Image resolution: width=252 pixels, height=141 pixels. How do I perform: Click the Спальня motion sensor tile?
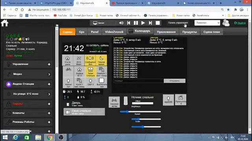(102, 71)
